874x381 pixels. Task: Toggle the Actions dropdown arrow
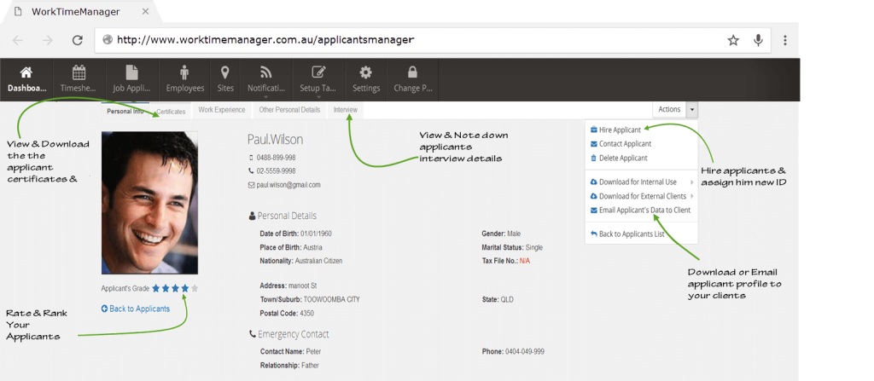(x=691, y=109)
